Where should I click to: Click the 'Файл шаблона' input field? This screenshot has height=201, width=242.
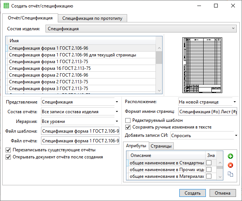[x=80, y=131]
